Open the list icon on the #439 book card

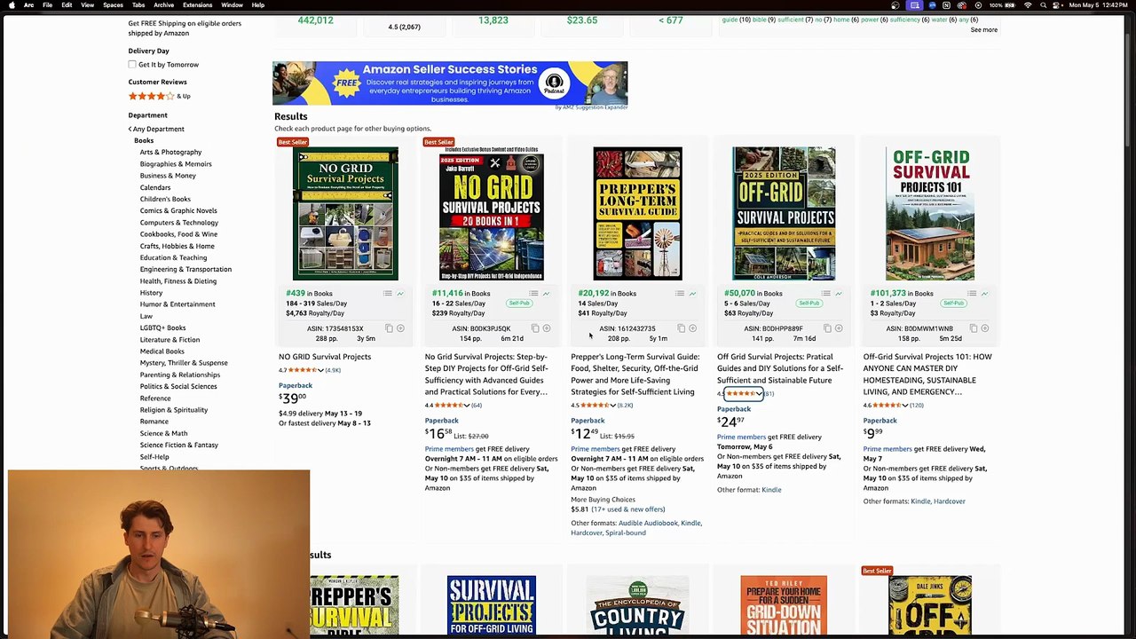[x=388, y=294]
